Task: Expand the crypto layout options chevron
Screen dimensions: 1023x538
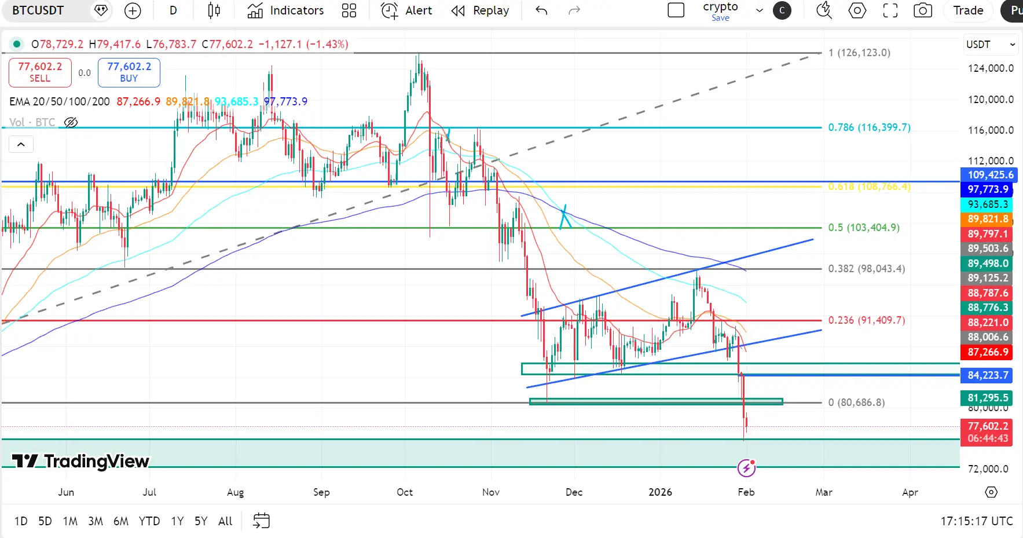Action: point(760,10)
